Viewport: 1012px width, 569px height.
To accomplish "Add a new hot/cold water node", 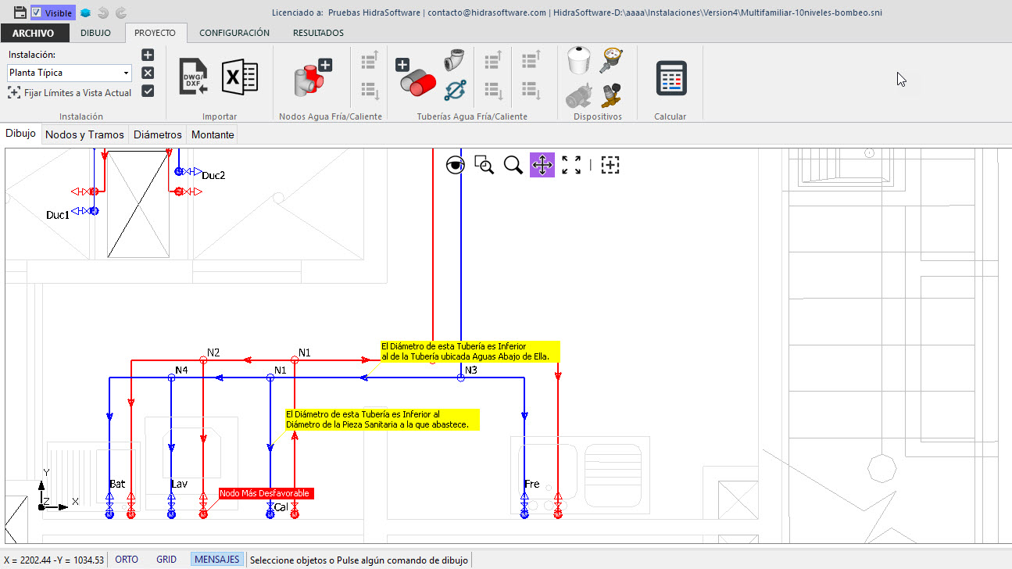I will (x=313, y=77).
